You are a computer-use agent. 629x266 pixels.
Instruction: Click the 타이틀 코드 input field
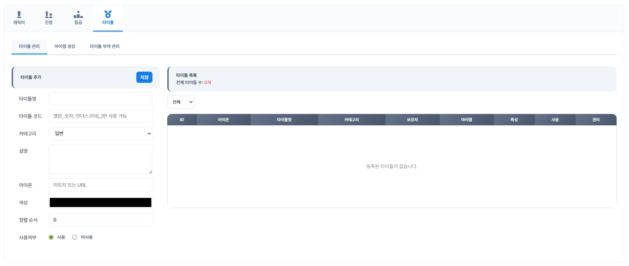(x=100, y=116)
